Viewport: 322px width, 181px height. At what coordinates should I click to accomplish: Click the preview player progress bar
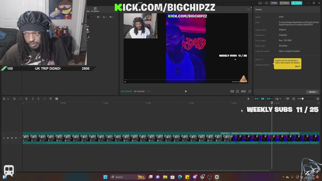186,80
